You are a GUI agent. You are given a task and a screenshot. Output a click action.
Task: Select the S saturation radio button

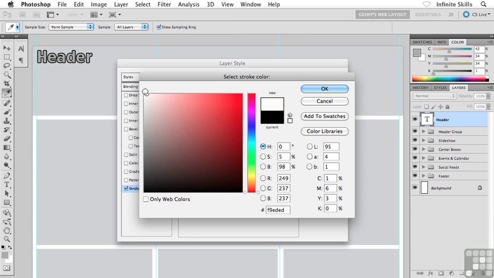(263, 157)
